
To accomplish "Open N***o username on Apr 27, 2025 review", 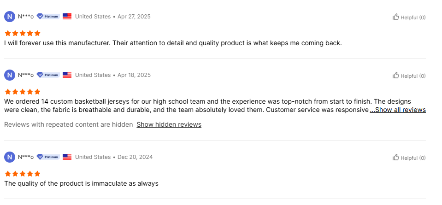I will coord(26,17).
